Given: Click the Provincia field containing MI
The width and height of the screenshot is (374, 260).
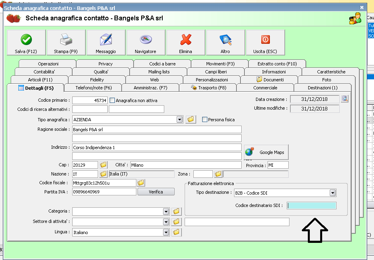Looking at the screenshot, I should [x=278, y=165].
